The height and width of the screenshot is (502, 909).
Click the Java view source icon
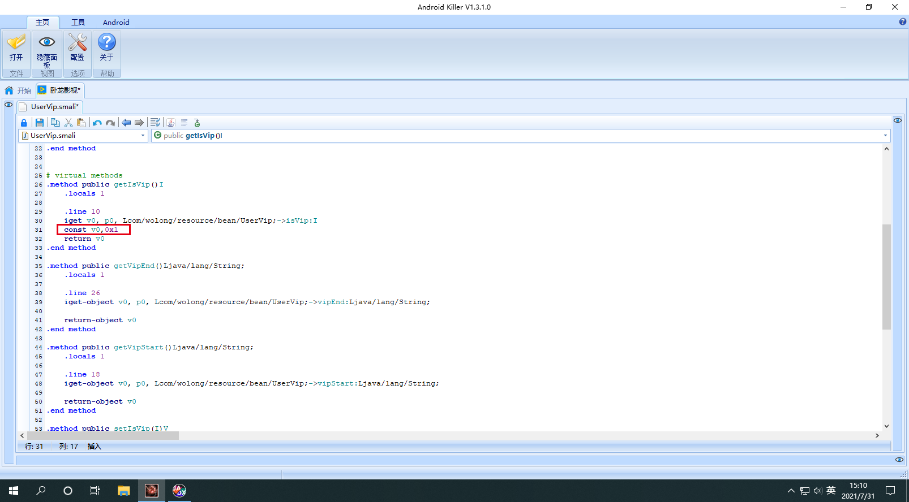pos(171,123)
